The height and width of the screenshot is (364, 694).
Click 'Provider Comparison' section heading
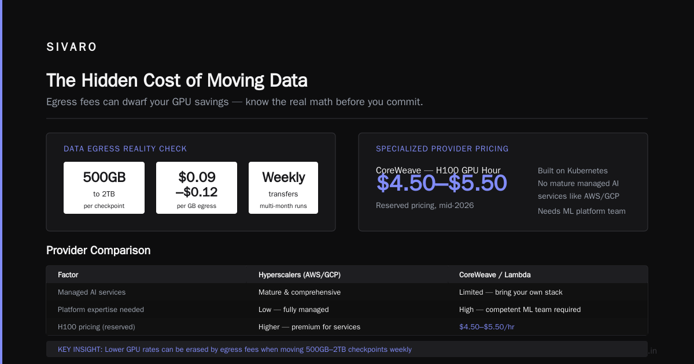pos(98,251)
